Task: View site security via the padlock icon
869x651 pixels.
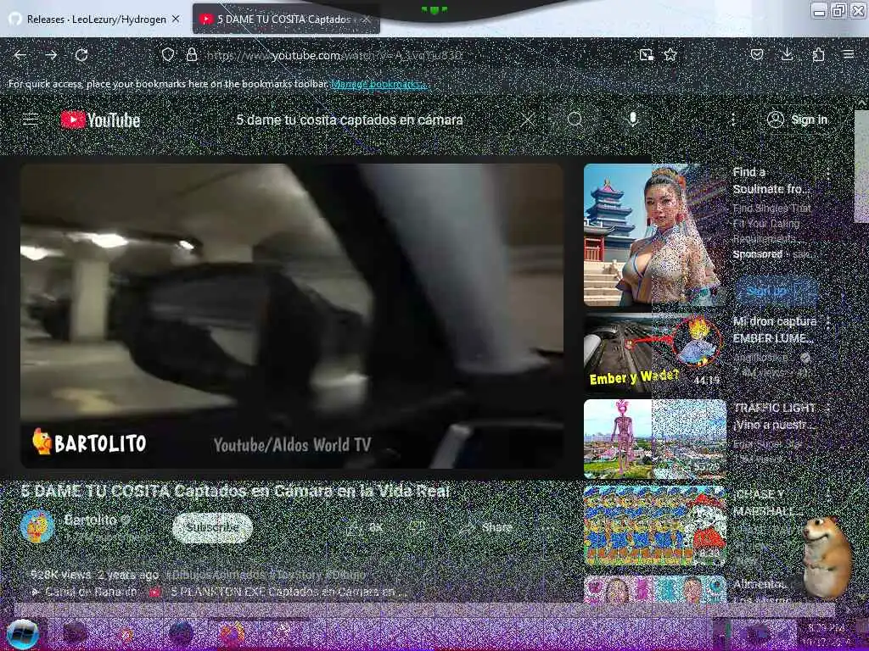Action: tap(192, 54)
